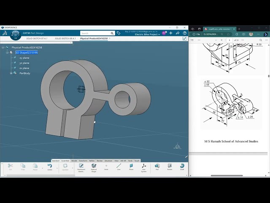The width and height of the screenshot is (270, 203).
Task: Open PDF search in Edge
Action: coord(261,40)
